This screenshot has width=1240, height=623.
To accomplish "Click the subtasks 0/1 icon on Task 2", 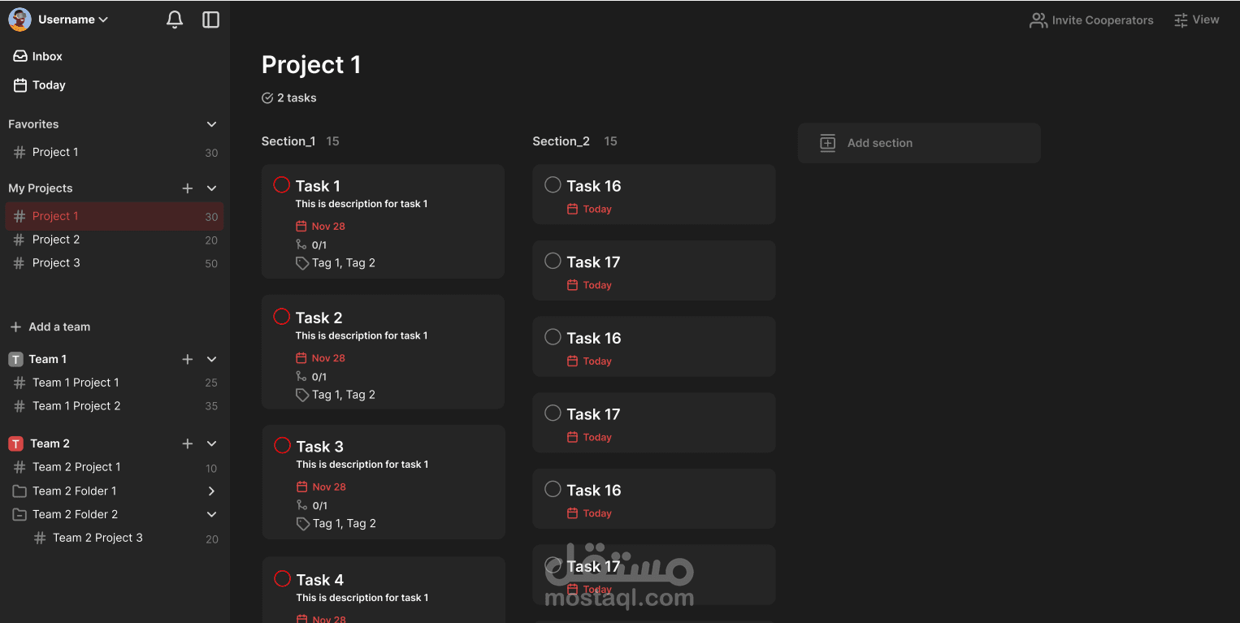I will point(301,376).
